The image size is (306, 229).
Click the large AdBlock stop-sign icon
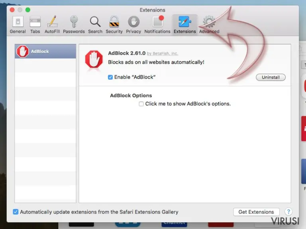pyautogui.click(x=94, y=59)
